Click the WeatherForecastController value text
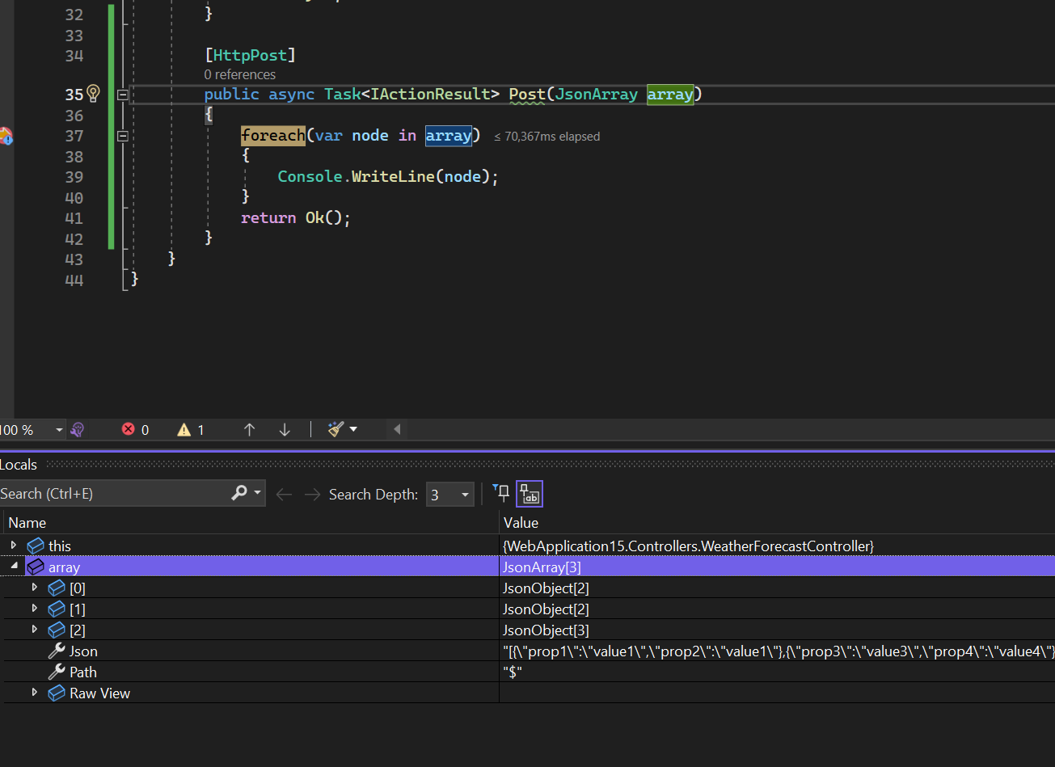 (x=689, y=546)
